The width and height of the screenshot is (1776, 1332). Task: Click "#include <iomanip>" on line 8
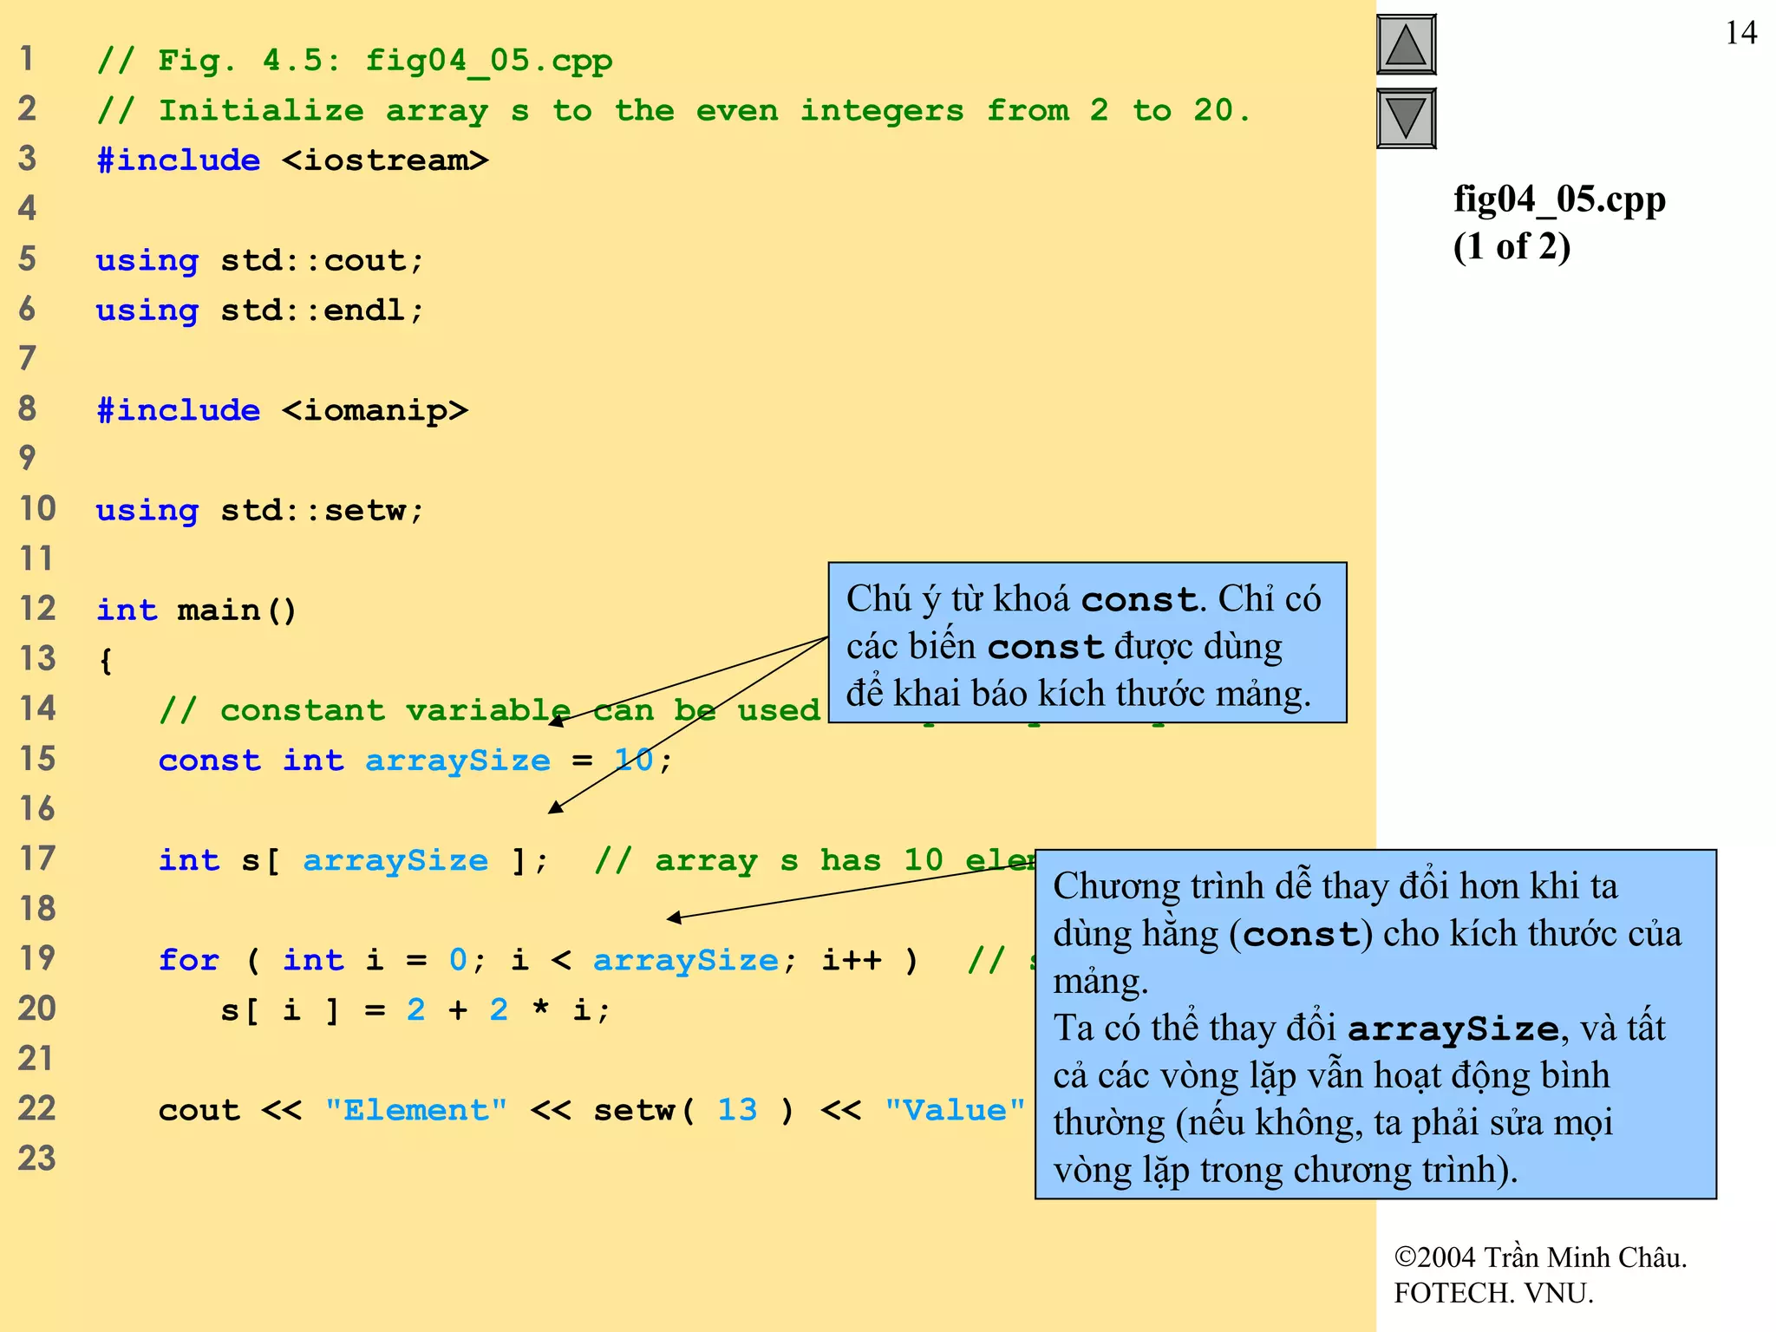tap(282, 410)
